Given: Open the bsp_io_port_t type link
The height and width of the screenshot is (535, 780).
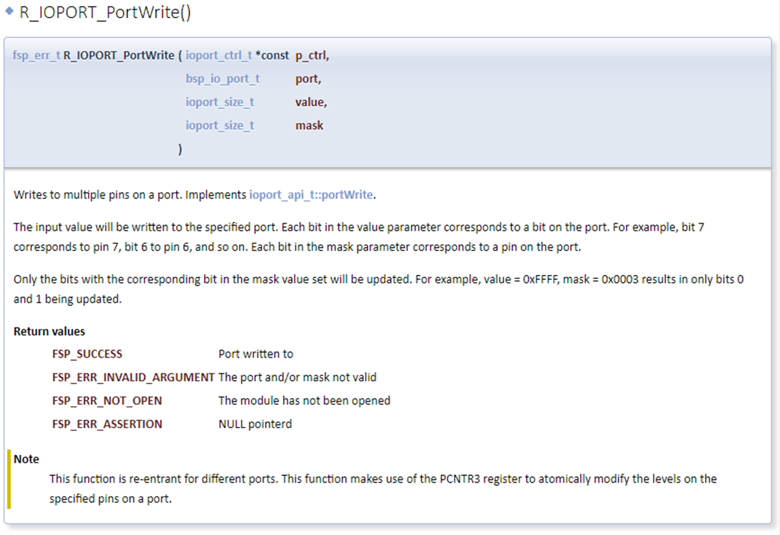Looking at the screenshot, I should pyautogui.click(x=223, y=79).
